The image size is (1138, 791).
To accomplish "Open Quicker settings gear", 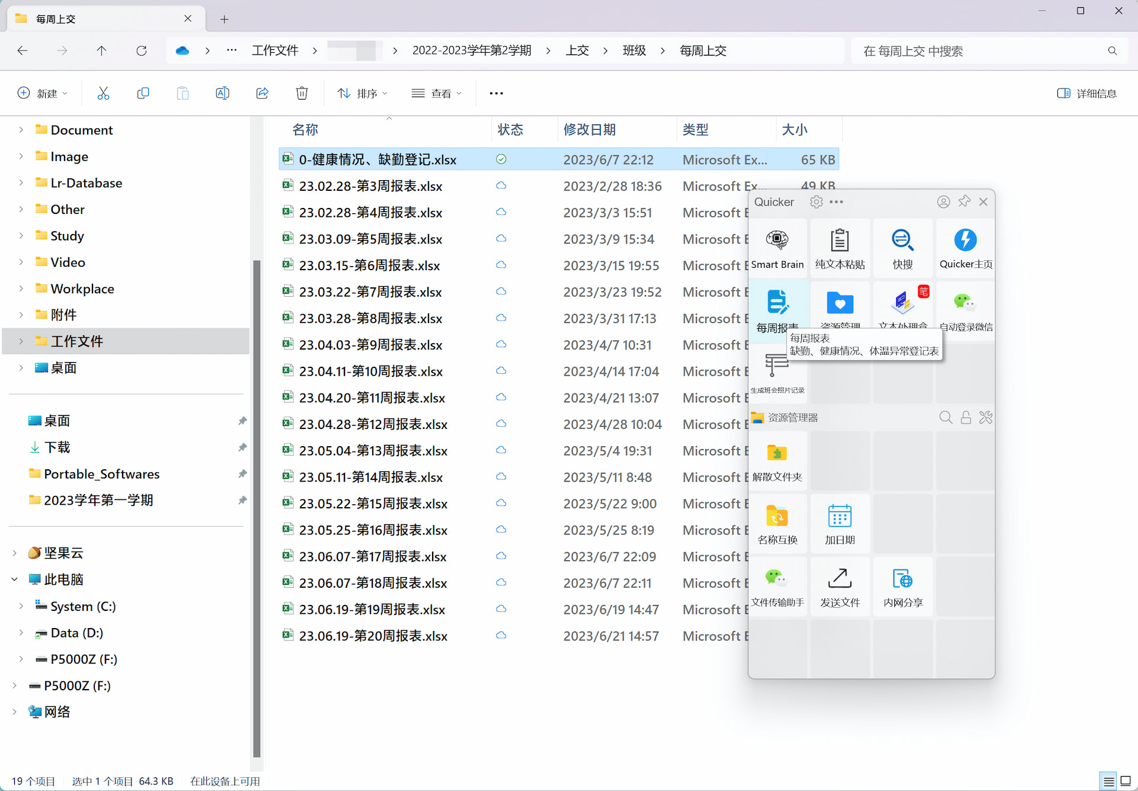I will coord(816,202).
